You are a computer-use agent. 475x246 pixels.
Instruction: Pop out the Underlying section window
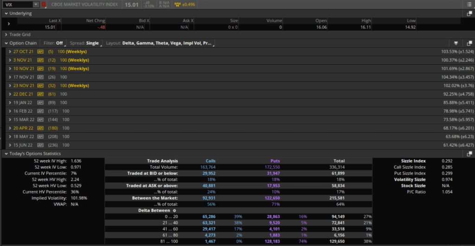(x=469, y=13)
